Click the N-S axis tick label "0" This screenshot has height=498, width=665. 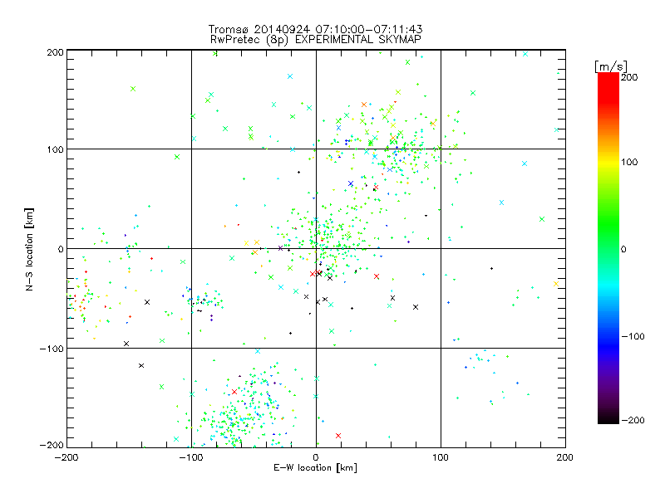61,249
